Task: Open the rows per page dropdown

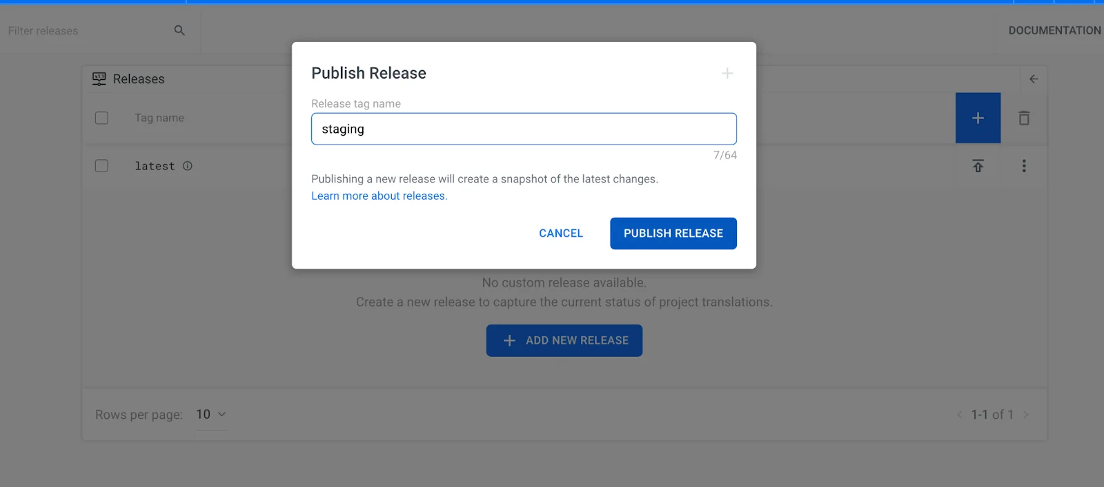Action: coord(210,415)
